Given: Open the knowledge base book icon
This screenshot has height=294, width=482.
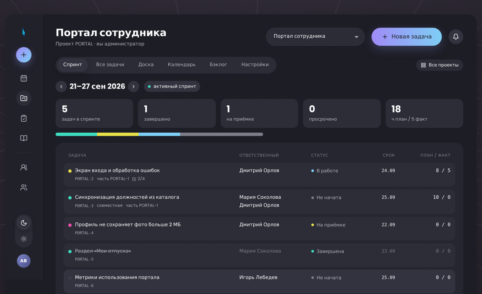Looking at the screenshot, I should pos(24,138).
